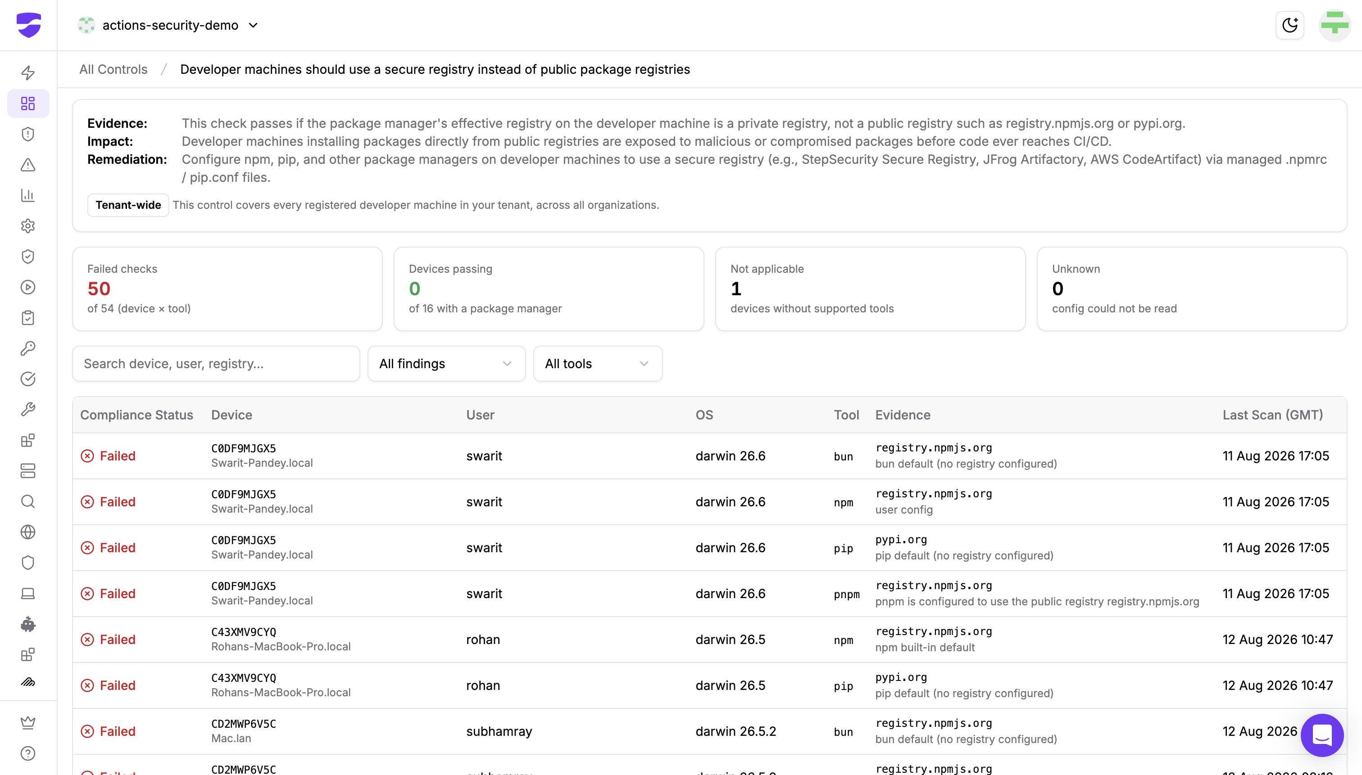The image size is (1362, 775).
Task: Open the black striped logo sidebar icon
Action: [28, 682]
